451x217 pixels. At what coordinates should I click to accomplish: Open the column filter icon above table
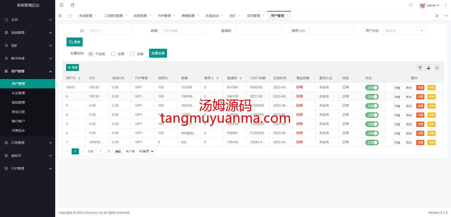point(420,68)
